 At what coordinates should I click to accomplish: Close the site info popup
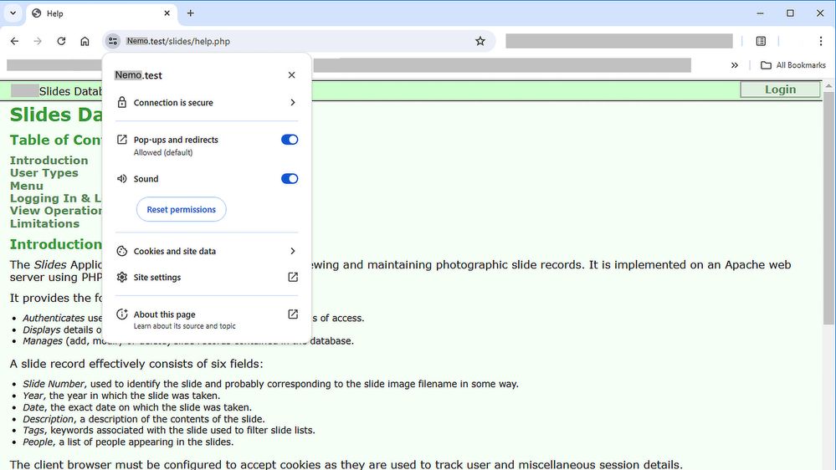coord(291,75)
